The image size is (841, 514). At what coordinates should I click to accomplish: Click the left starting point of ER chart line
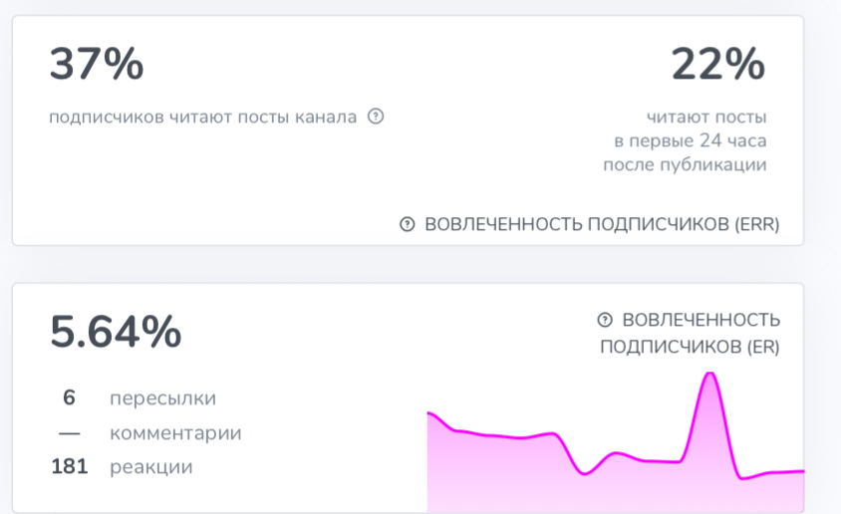click(x=429, y=412)
